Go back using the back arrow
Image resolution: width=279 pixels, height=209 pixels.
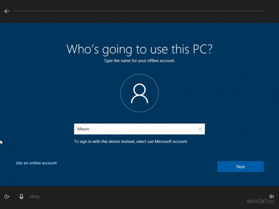pos(7,11)
